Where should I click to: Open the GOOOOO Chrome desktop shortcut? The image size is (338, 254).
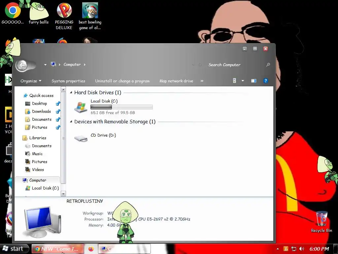(13, 13)
